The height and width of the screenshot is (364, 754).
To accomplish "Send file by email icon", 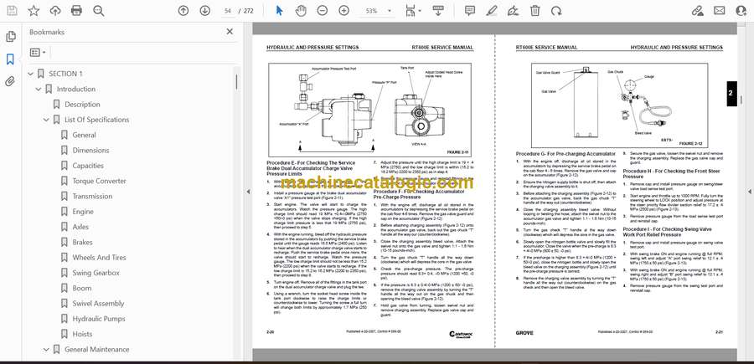I will [x=720, y=11].
